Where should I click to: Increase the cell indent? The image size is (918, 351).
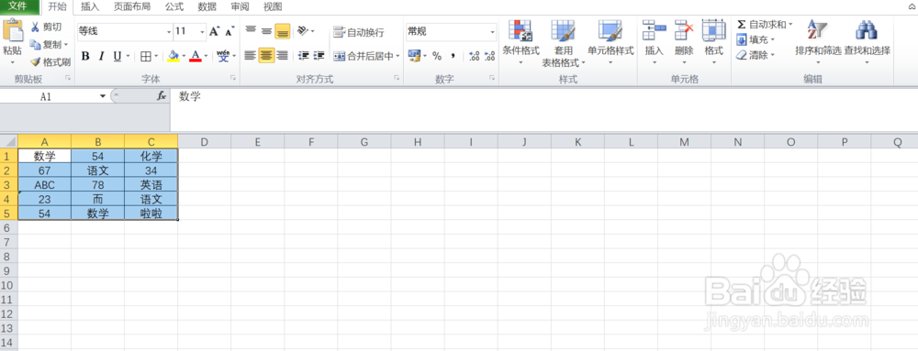tap(319, 56)
